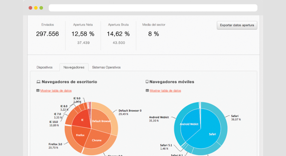This screenshot has height=156, width=286.
Task: Click the browser address bar
Action: pyautogui.click(x=153, y=8)
